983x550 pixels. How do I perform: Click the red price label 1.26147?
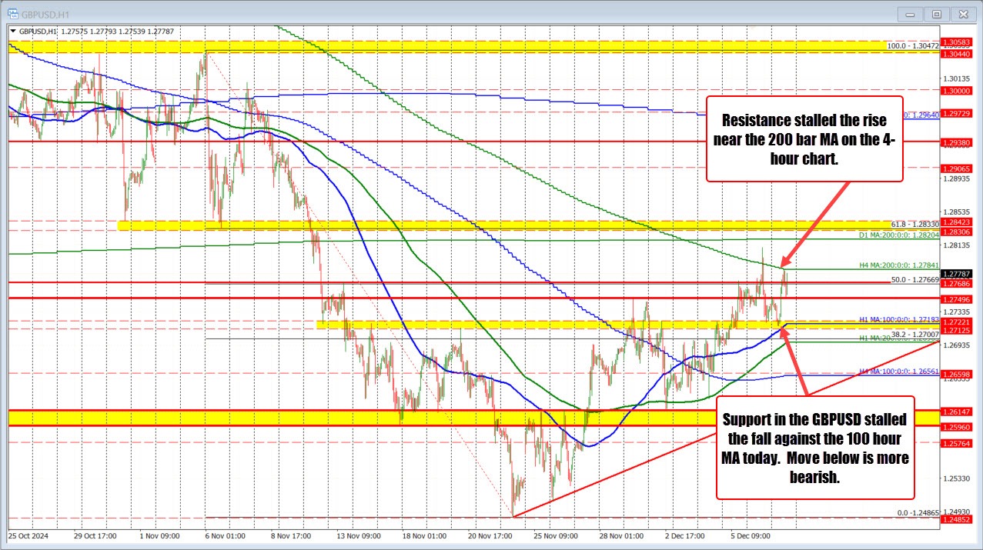tap(958, 412)
